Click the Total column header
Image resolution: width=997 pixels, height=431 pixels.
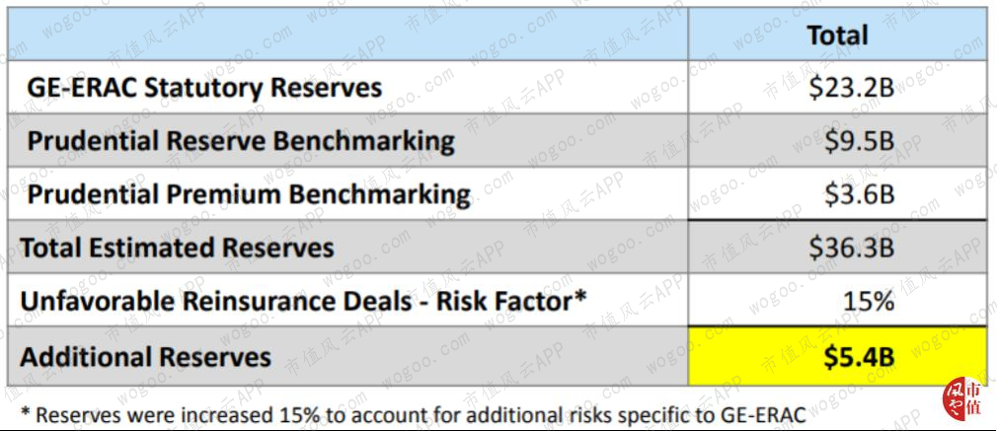click(837, 35)
